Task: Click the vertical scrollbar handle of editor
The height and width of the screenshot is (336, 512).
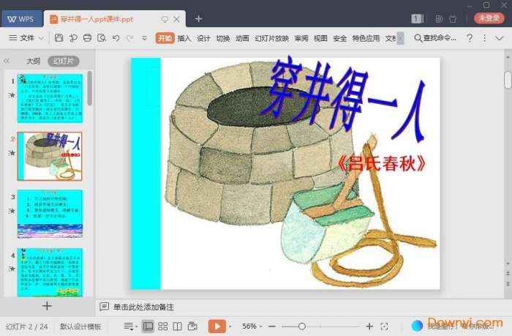Action: [508, 80]
